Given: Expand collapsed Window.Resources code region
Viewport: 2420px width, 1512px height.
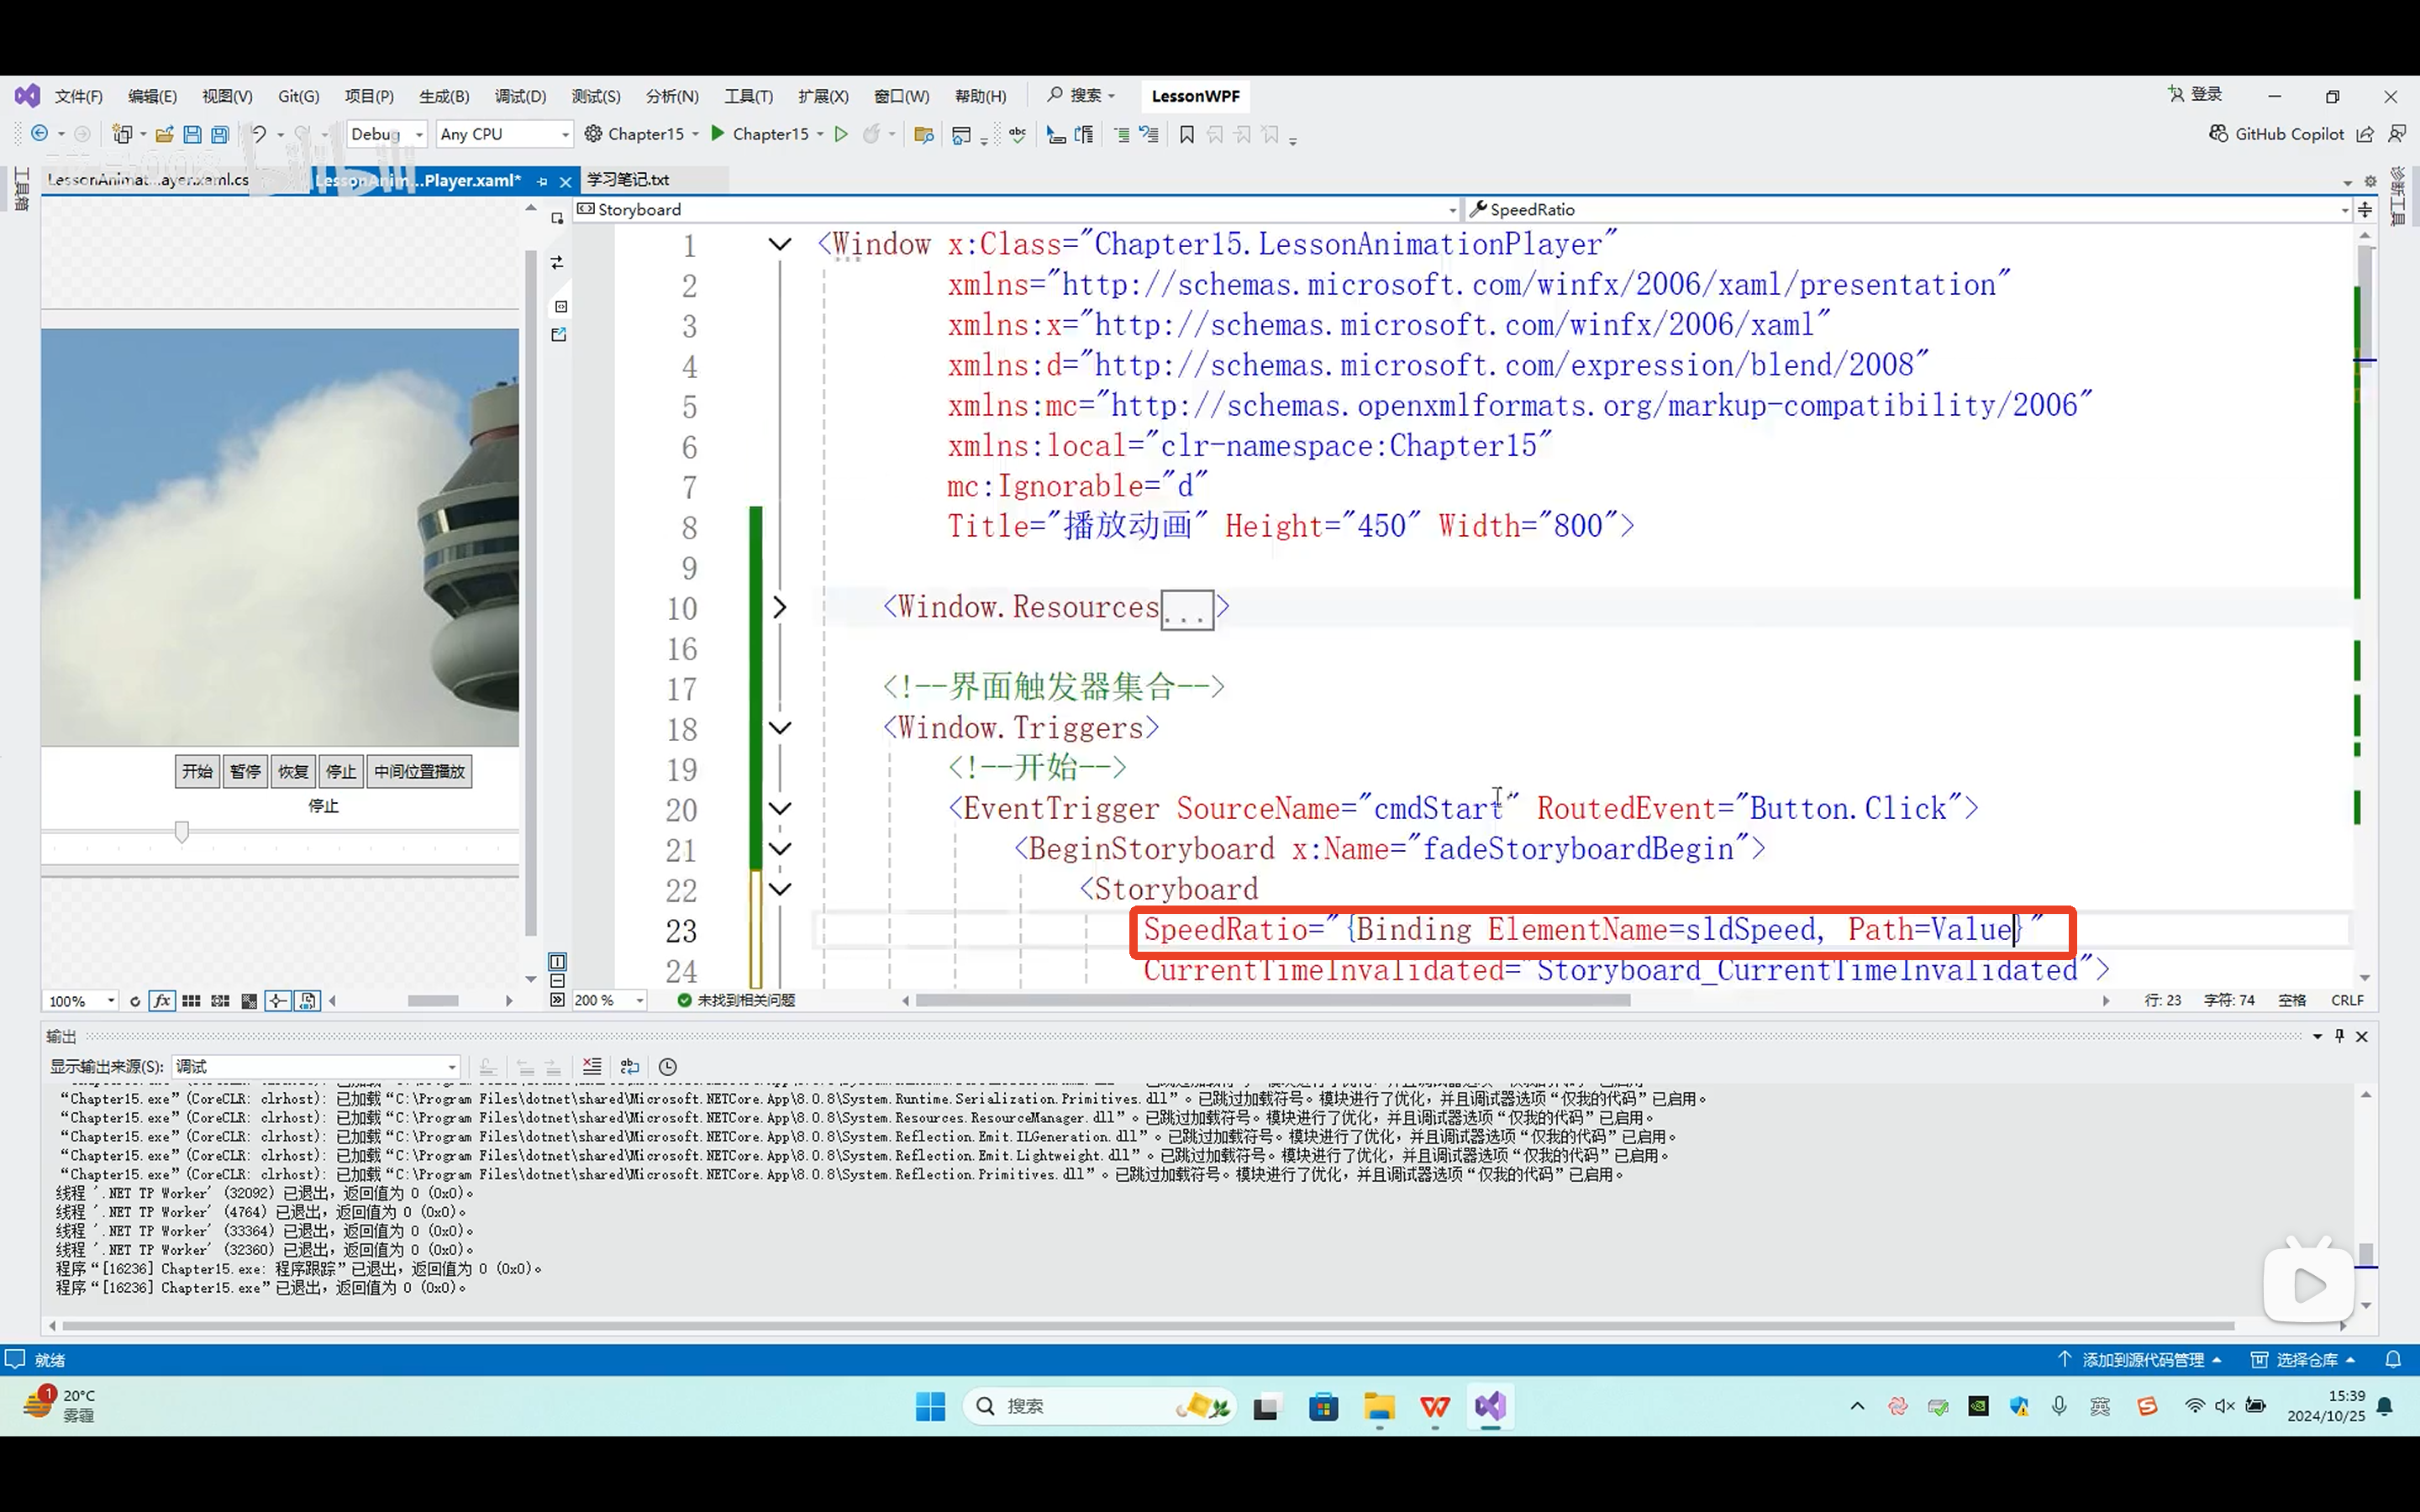Looking at the screenshot, I should coord(780,607).
